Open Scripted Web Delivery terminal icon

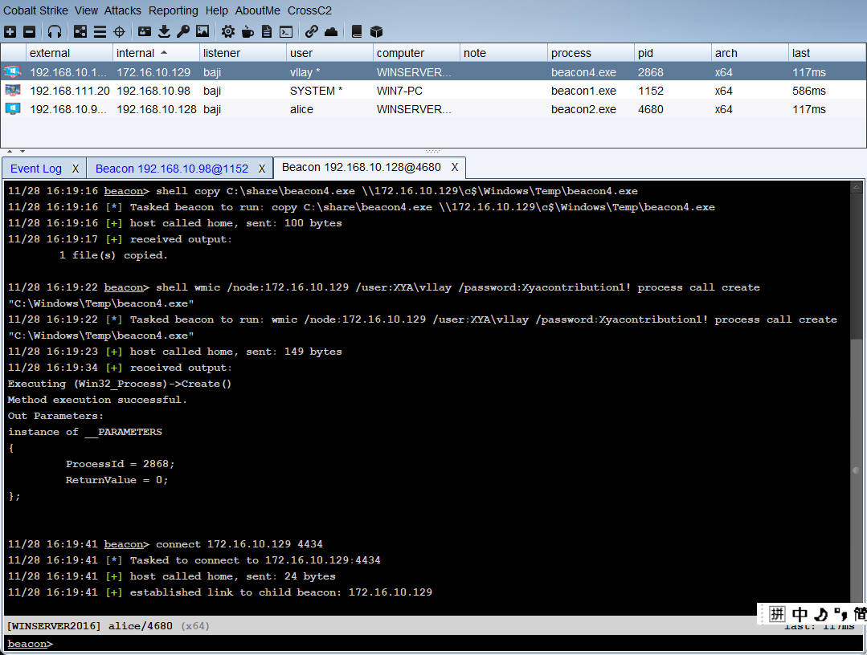coord(286,31)
